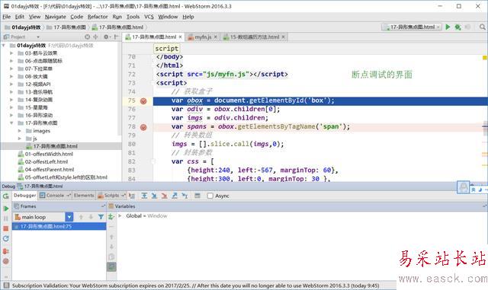The width and height of the screenshot is (488, 290).
Task: Click the blue Reload in Browser icon
Action: [x=5, y=238]
